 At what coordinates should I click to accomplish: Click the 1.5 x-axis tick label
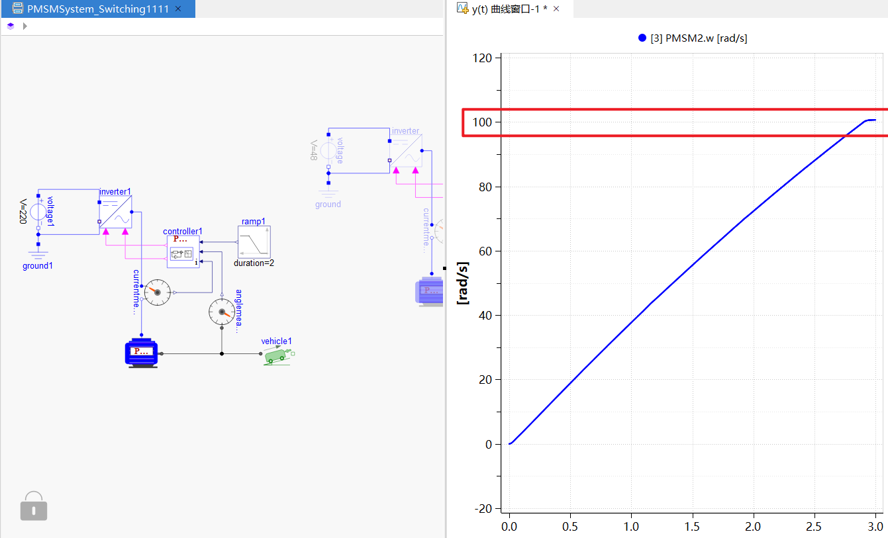tap(693, 526)
